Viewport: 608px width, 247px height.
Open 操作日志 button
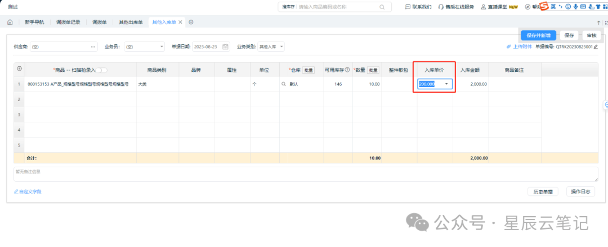click(580, 191)
